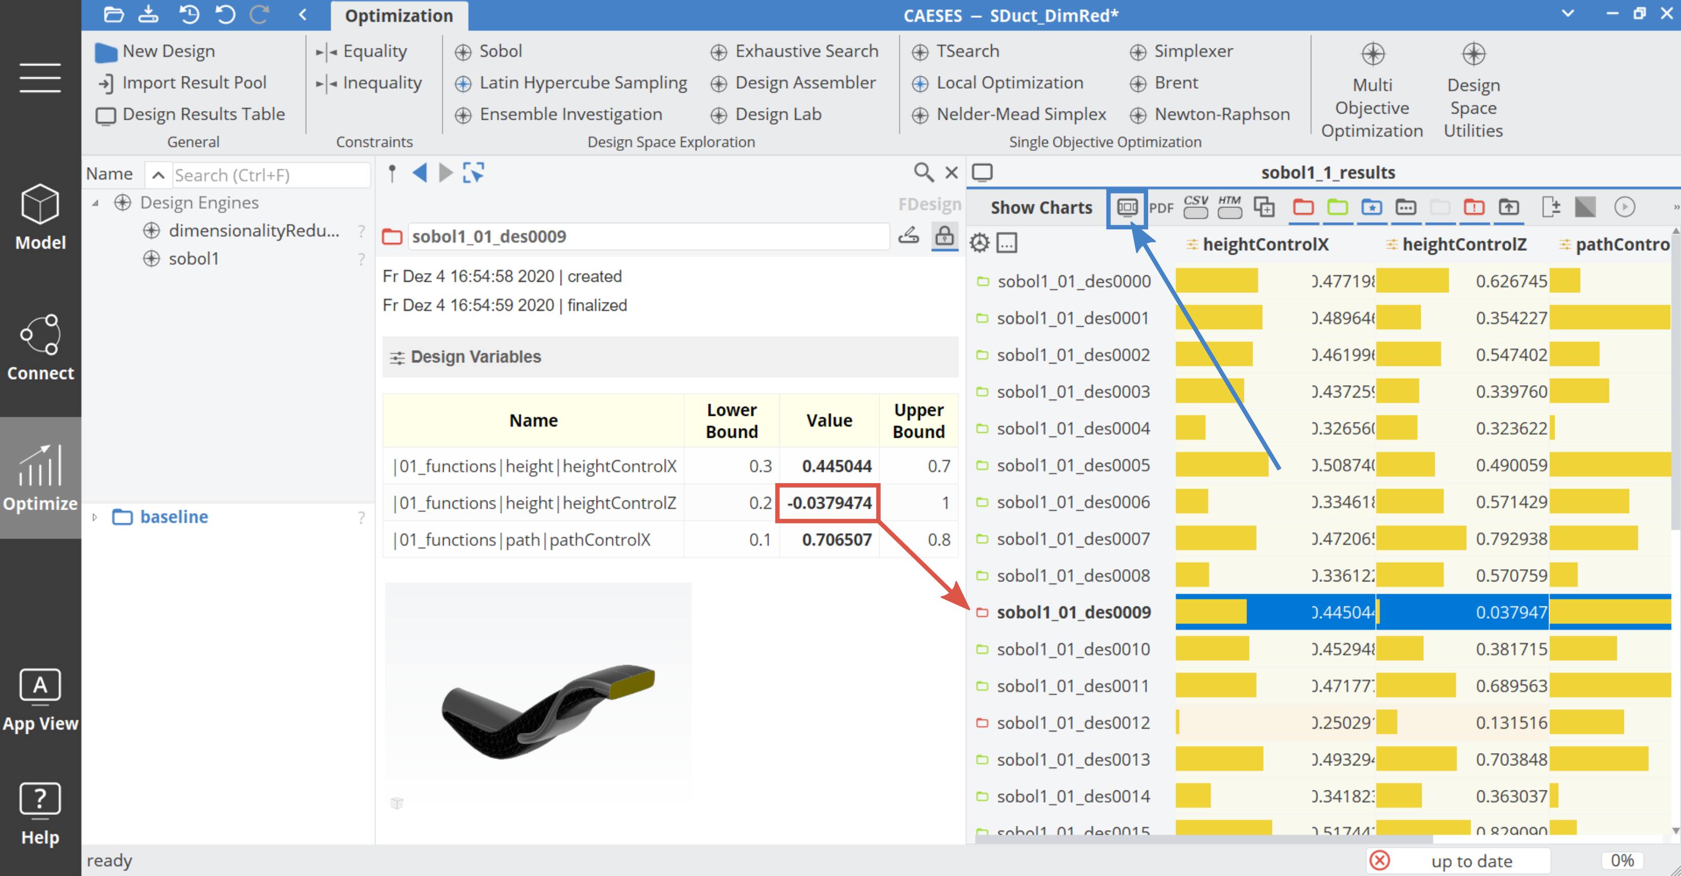This screenshot has width=1681, height=876.
Task: Click the red X status icon
Action: (x=1379, y=860)
